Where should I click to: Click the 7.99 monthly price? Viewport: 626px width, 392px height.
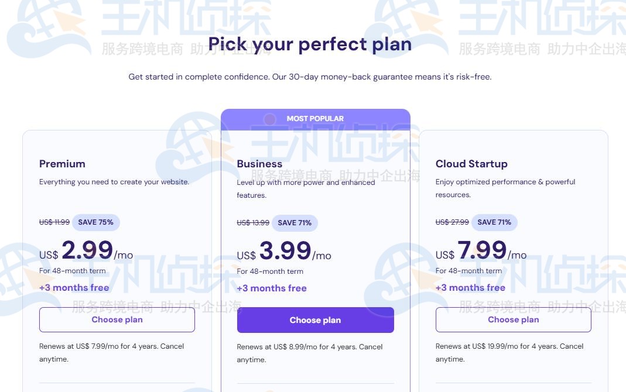pyautogui.click(x=482, y=250)
